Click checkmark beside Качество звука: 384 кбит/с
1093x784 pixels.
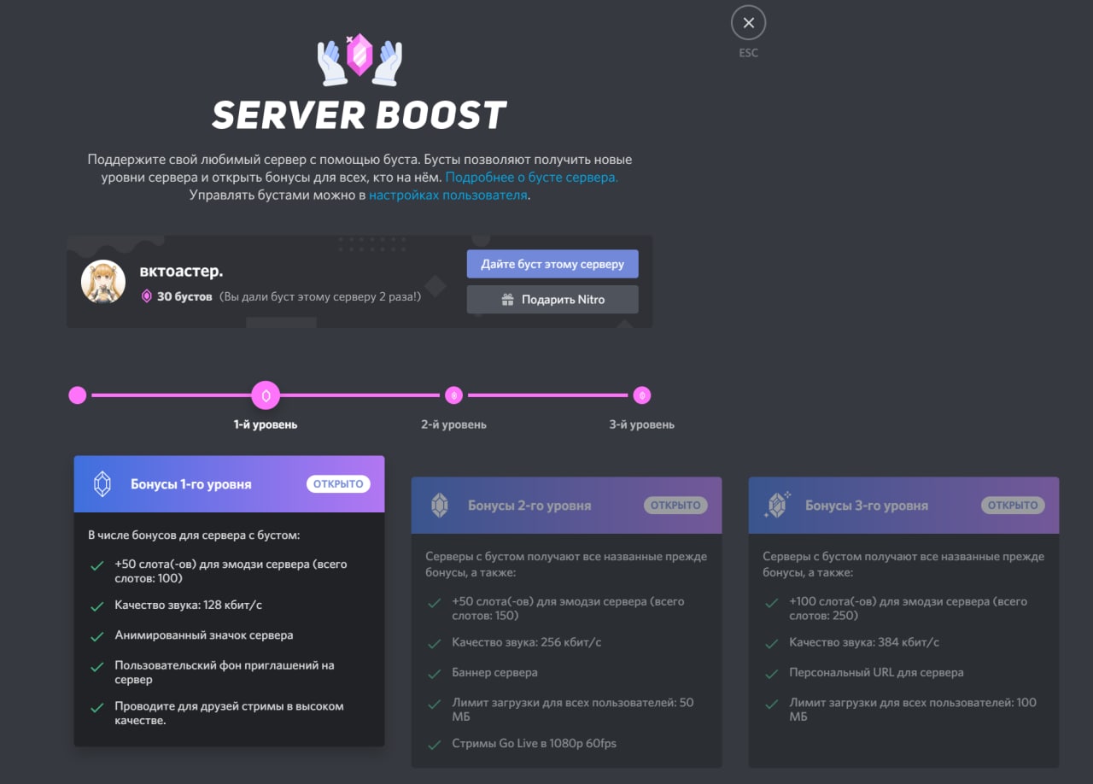[772, 644]
